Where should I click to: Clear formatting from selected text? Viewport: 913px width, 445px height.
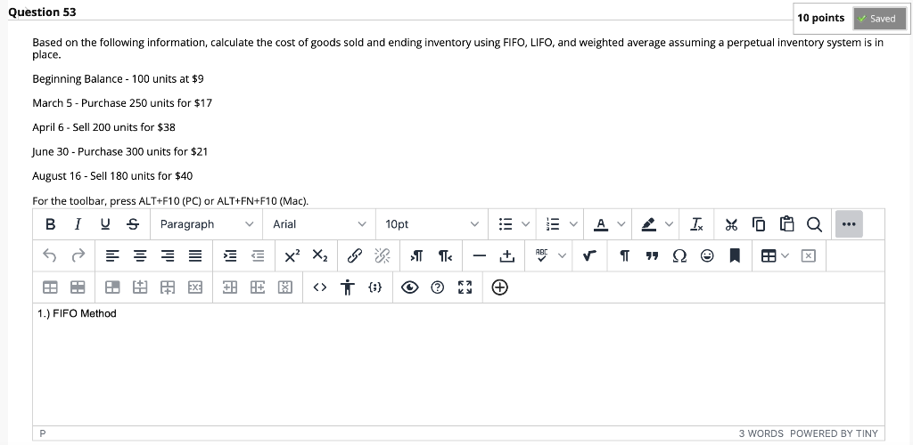(696, 224)
